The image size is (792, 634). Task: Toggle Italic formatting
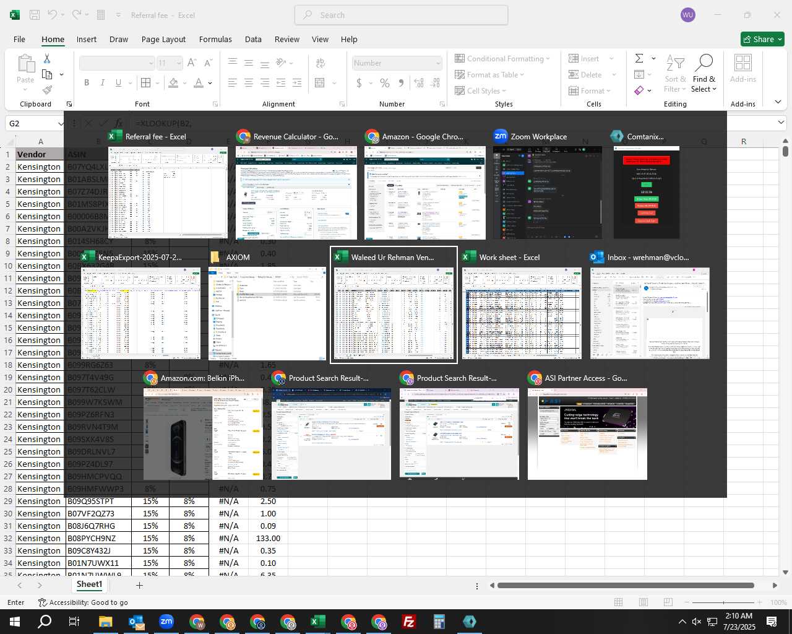102,82
